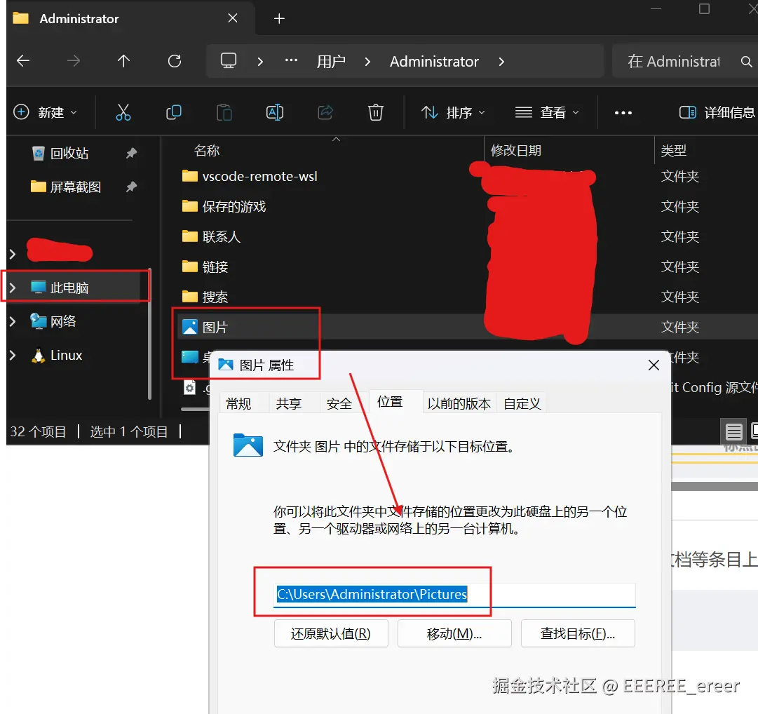Unpin 屏幕截图 using its pin icon
Viewport: 758px width, 714px height.
point(131,187)
